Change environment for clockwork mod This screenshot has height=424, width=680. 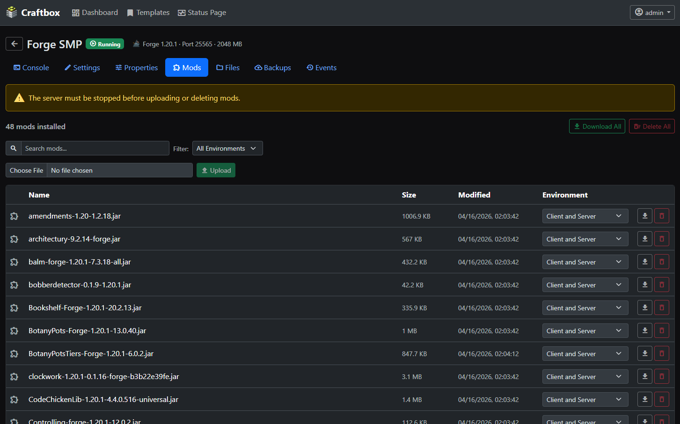(x=585, y=376)
